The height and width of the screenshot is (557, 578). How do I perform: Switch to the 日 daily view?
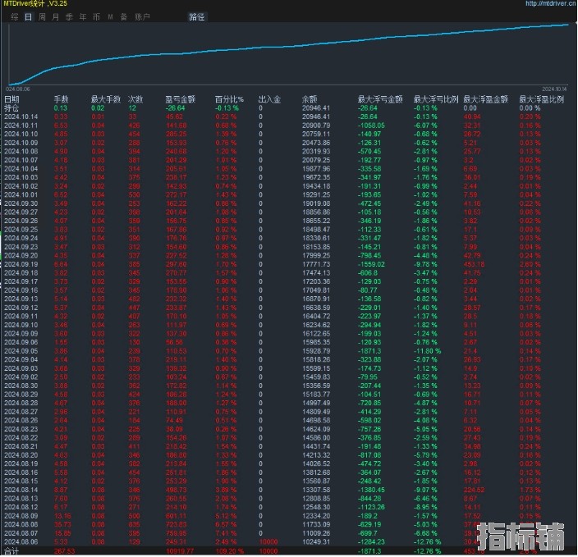28,16
